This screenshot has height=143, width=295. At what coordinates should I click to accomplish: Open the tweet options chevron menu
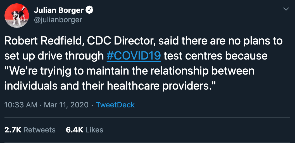[x=286, y=9]
